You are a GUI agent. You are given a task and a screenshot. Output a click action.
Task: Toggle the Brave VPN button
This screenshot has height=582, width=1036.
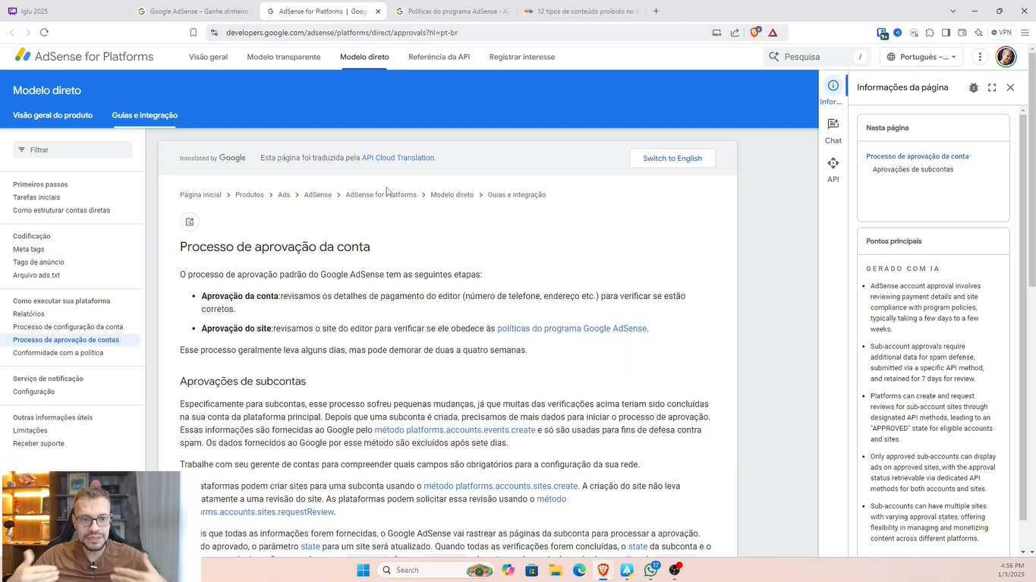click(x=1001, y=33)
